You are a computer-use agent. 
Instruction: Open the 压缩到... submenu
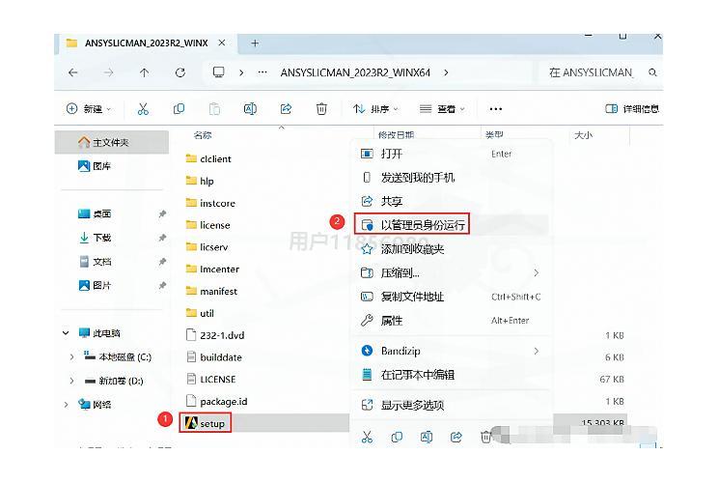453,272
